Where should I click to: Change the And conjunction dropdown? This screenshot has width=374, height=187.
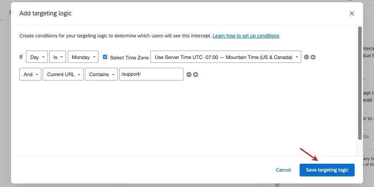(30, 74)
